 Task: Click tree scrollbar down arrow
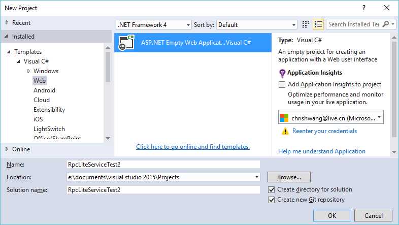(x=108, y=139)
